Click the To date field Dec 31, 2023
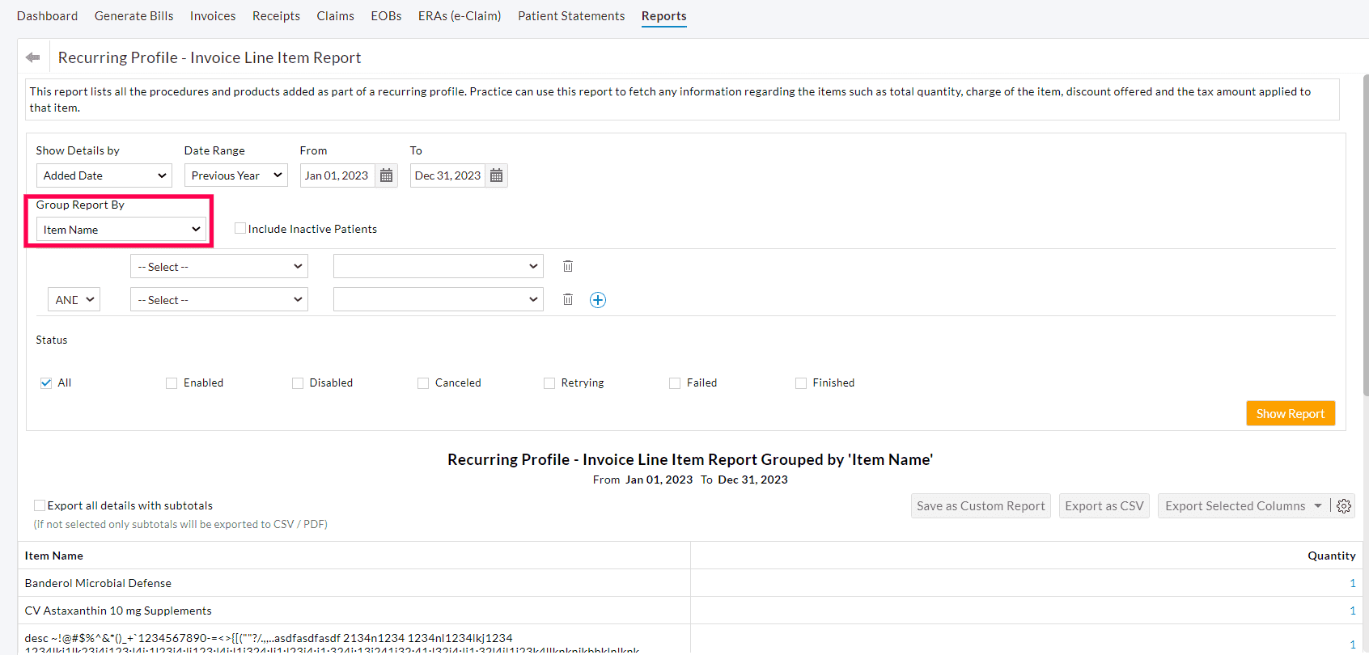 (x=447, y=175)
